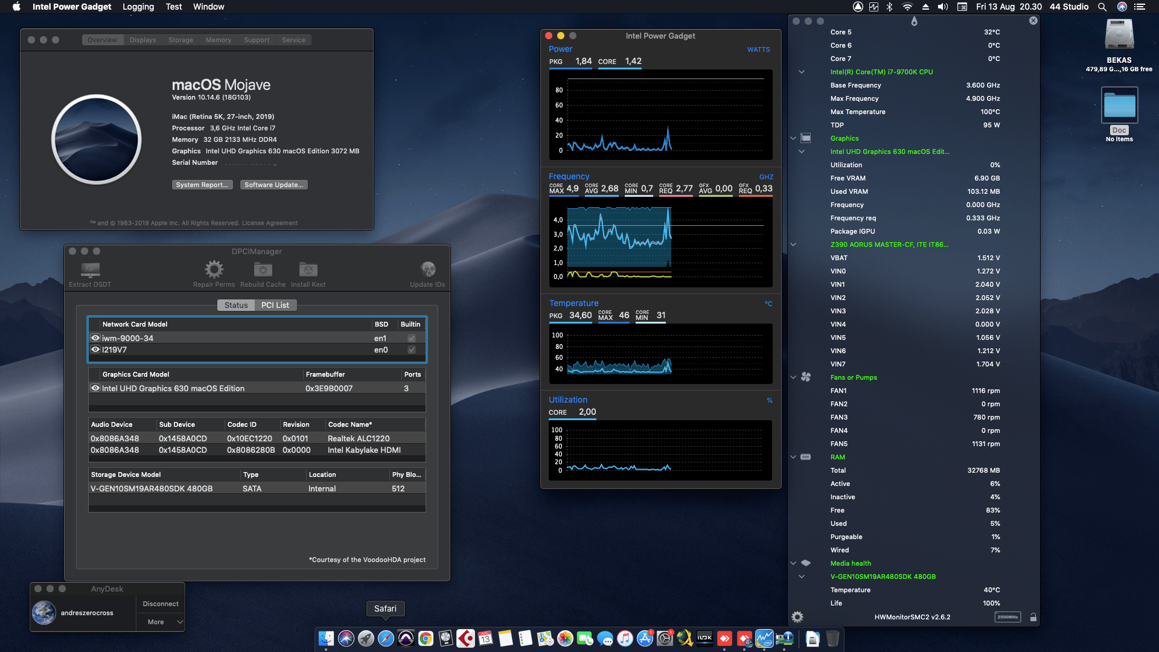The image size is (1159, 652).
Task: Open App Store icon in Dock
Action: [645, 638]
